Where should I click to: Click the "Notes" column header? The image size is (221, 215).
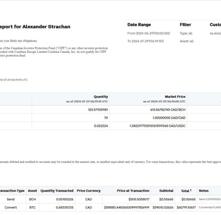[x=204, y=191]
